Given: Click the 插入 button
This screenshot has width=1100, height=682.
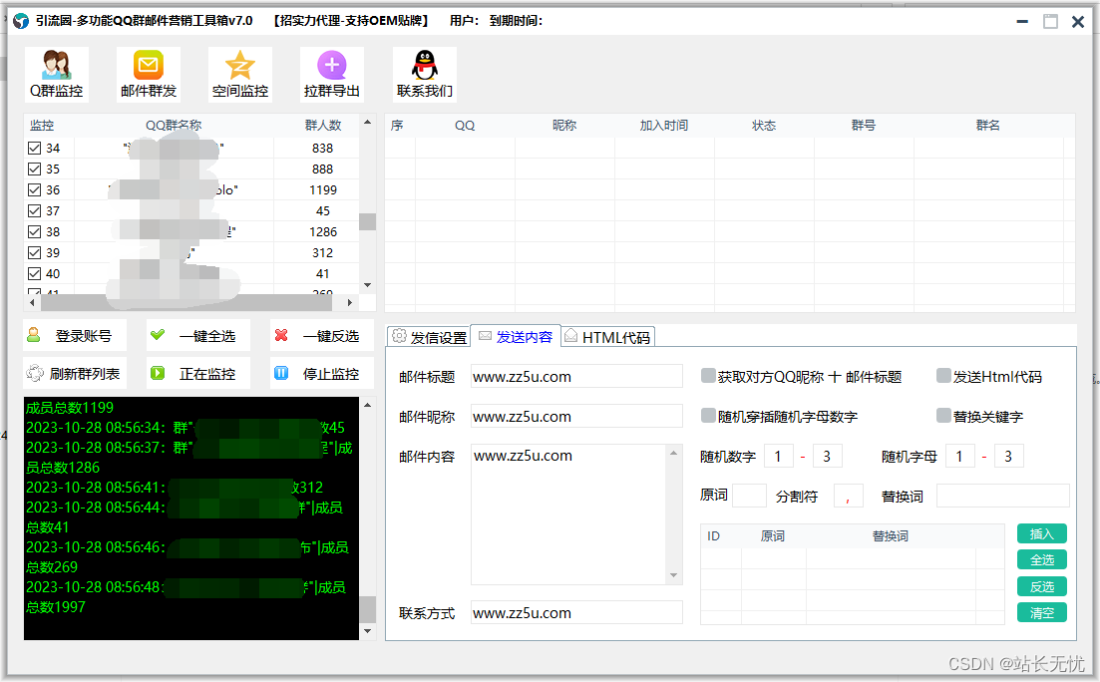Looking at the screenshot, I should coord(1042,534).
